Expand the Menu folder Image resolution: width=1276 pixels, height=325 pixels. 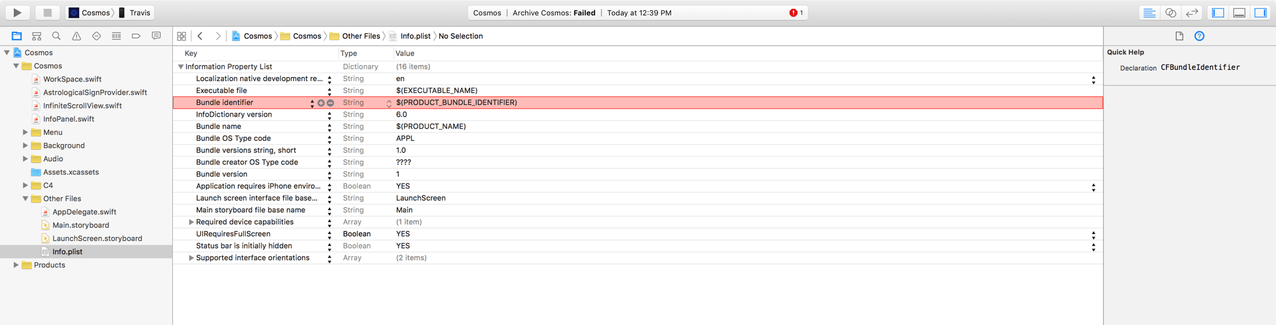pos(26,133)
